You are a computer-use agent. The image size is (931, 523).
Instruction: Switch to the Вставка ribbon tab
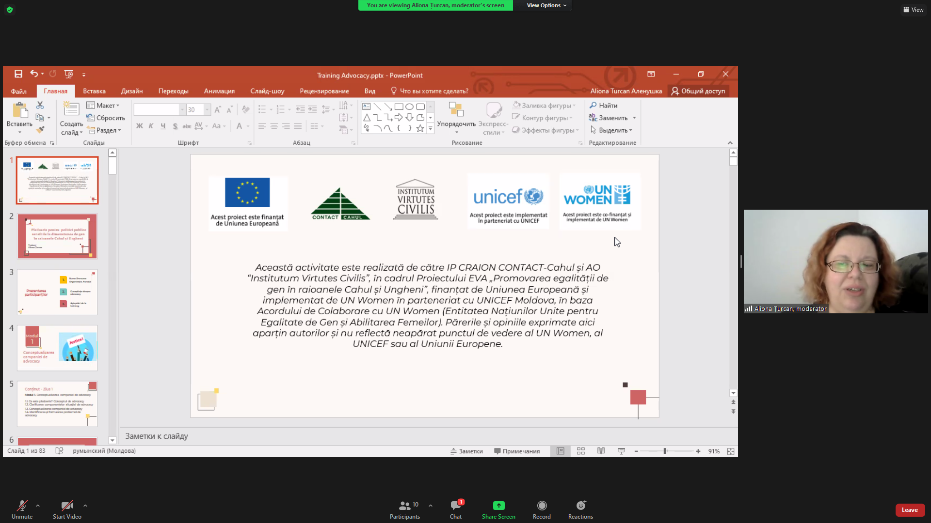coord(94,91)
